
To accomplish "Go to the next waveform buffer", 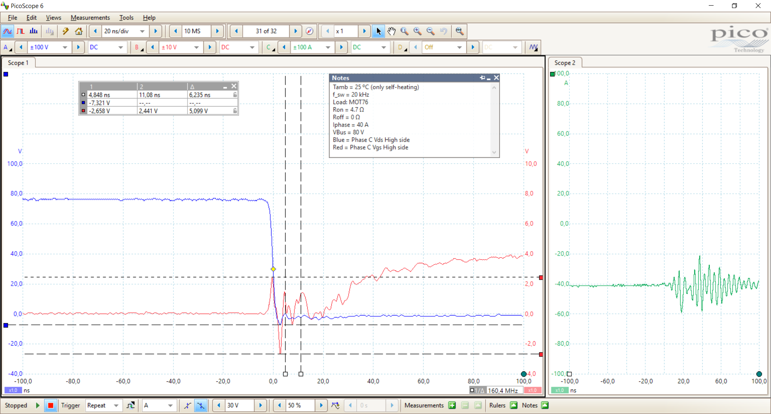I will pos(296,31).
